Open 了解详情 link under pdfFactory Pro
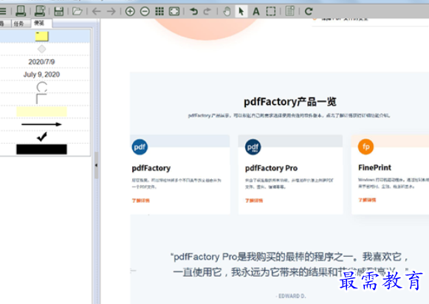 [x=254, y=201]
